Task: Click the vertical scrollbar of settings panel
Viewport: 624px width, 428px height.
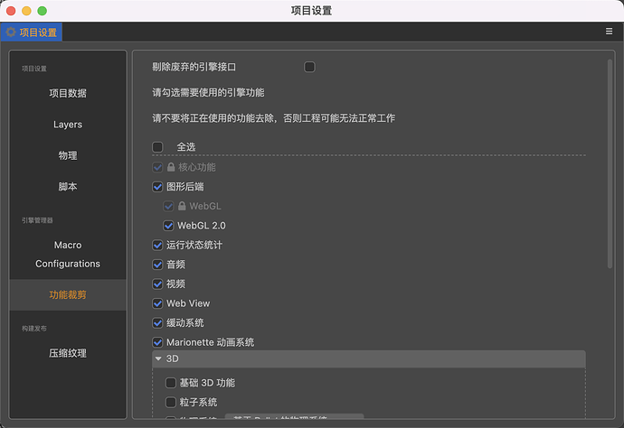Action: pyautogui.click(x=610, y=163)
